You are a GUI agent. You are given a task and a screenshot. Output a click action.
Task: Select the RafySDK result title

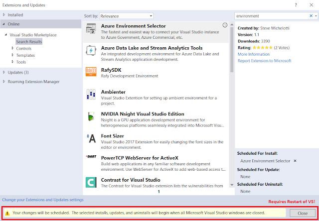tap(111, 70)
